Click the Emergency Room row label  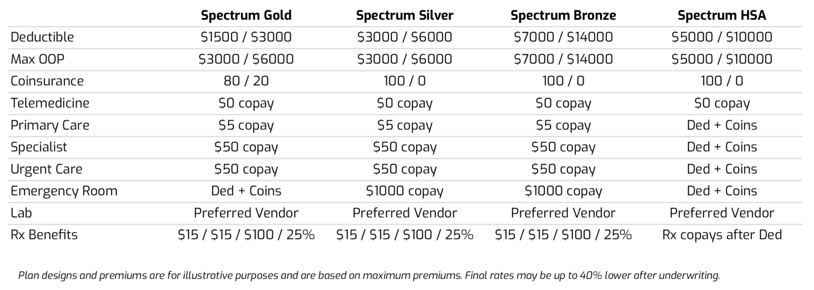pyautogui.click(x=64, y=191)
